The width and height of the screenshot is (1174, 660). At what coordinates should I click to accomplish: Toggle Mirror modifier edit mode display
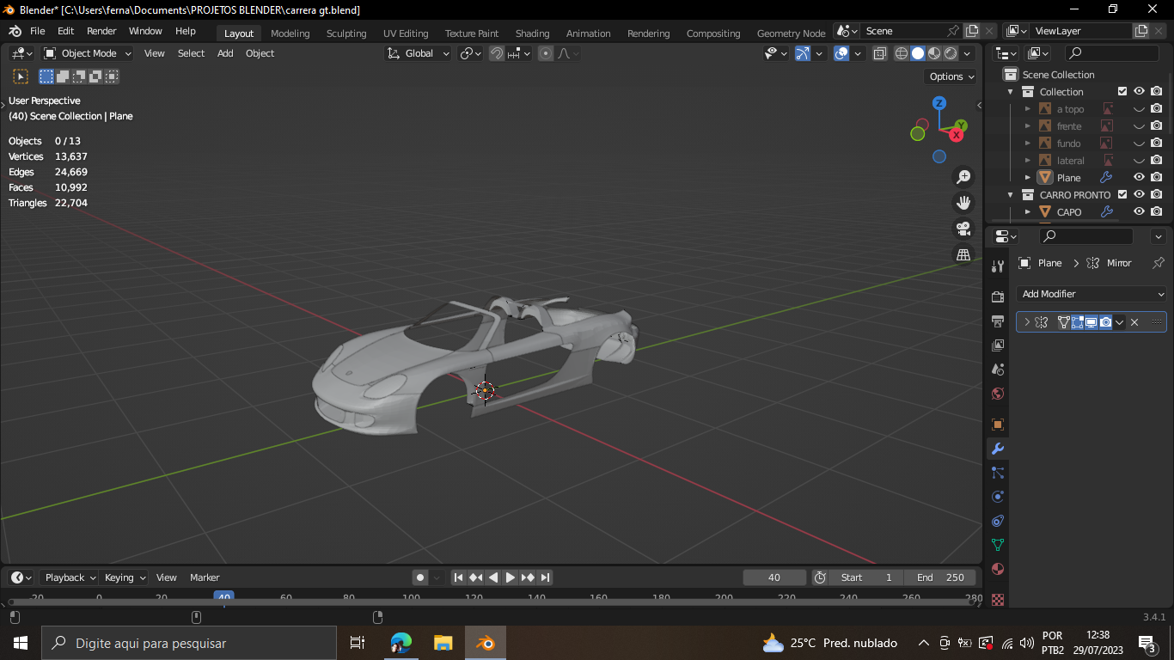click(x=1077, y=322)
